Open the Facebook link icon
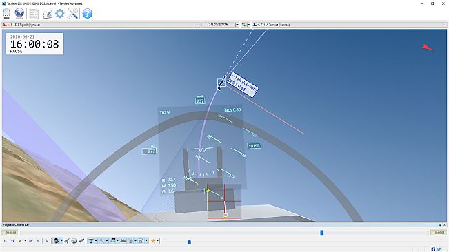The height and width of the screenshot is (252, 449). (x=433, y=249)
